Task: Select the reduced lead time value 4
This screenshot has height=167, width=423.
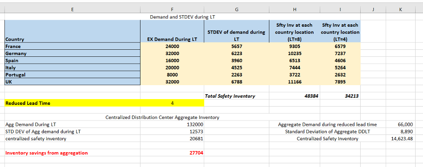Action: (172, 103)
